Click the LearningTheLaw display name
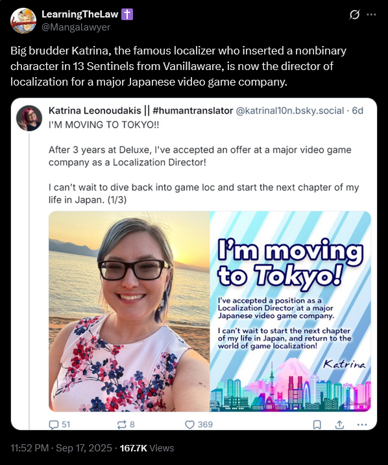The width and height of the screenshot is (388, 465). click(80, 14)
